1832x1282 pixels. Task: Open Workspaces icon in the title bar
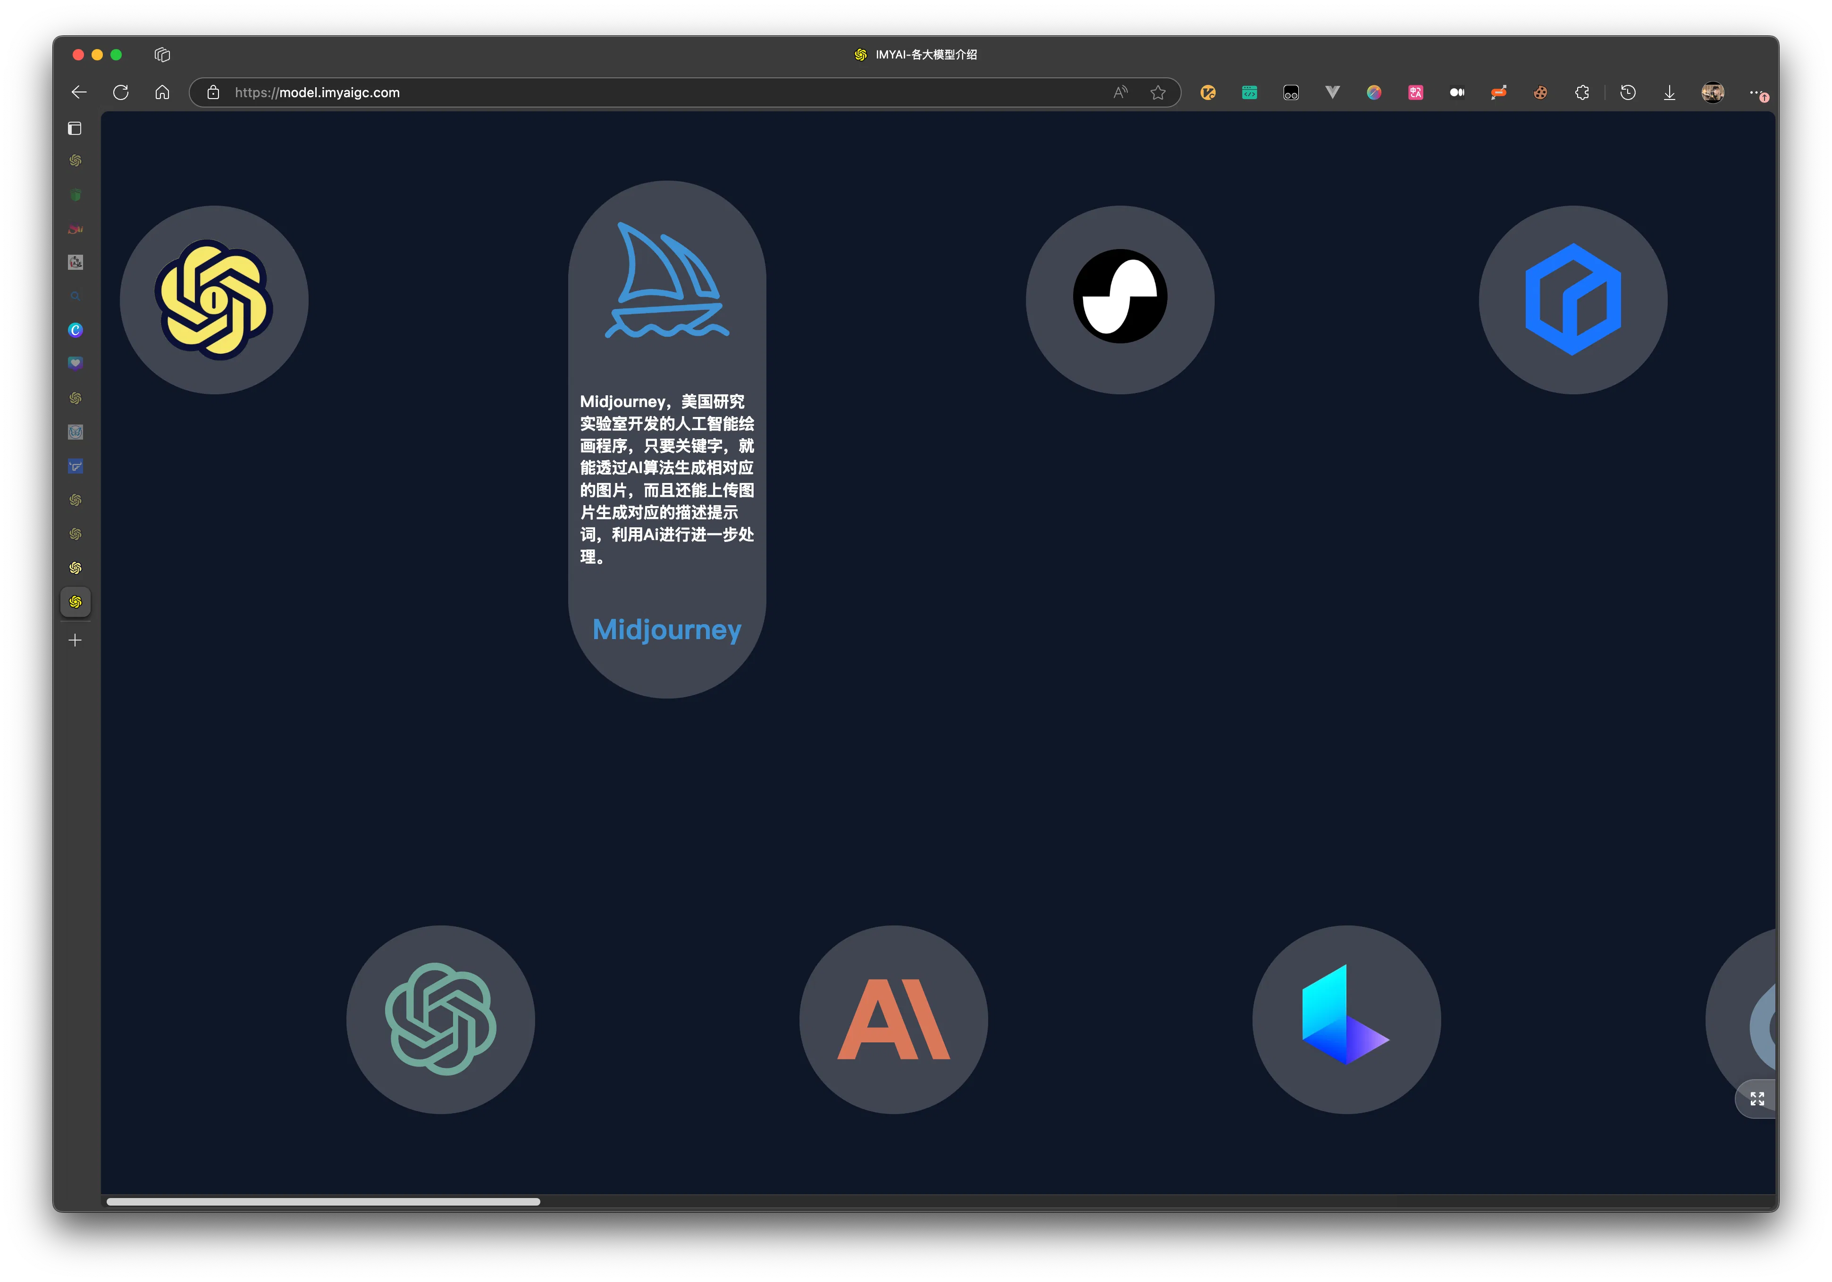[162, 54]
